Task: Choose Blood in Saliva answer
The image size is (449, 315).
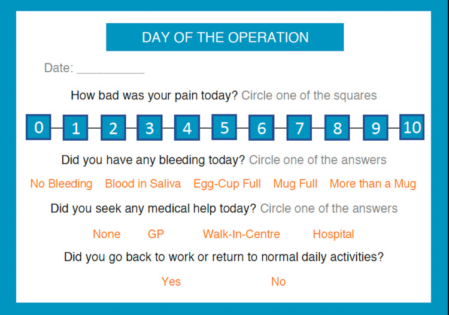Action: click(143, 184)
